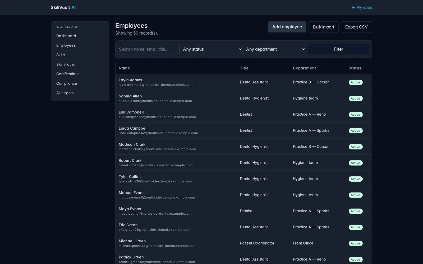Viewport: 423px width, 264px height.
Task: Click Marcus Evans' Dental Hygienist title
Action: pyautogui.click(x=254, y=195)
